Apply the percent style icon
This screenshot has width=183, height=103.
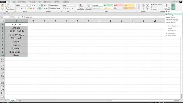[67, 8]
